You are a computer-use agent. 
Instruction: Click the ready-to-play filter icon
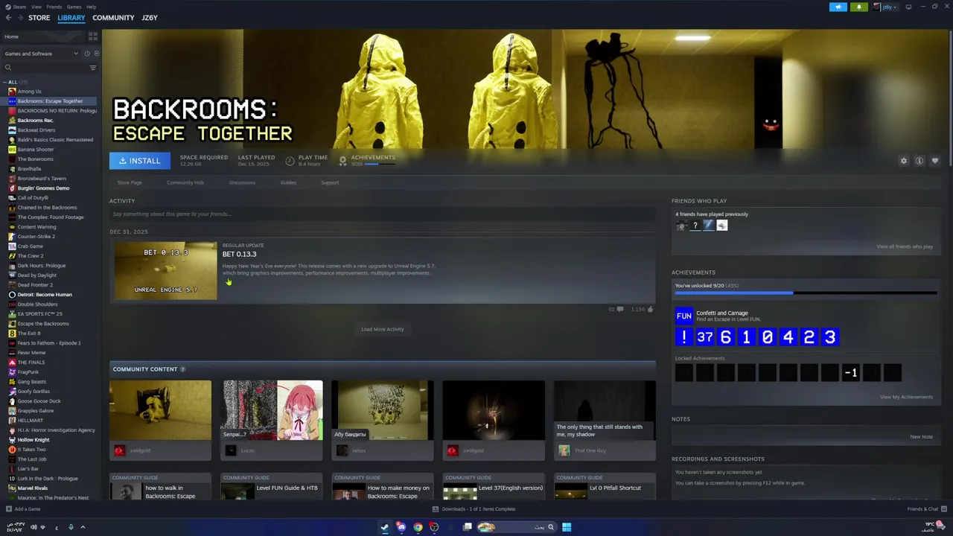coord(96,54)
